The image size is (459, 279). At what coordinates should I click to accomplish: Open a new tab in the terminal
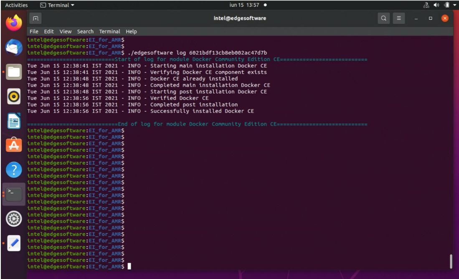(36, 18)
